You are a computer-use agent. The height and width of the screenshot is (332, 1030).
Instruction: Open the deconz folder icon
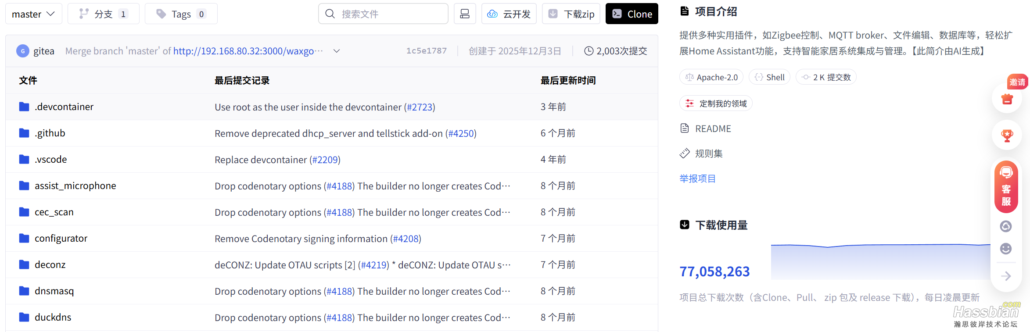pyautogui.click(x=24, y=264)
